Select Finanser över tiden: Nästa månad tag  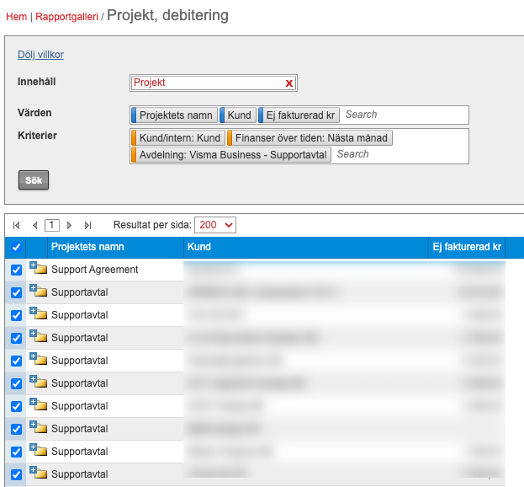310,138
